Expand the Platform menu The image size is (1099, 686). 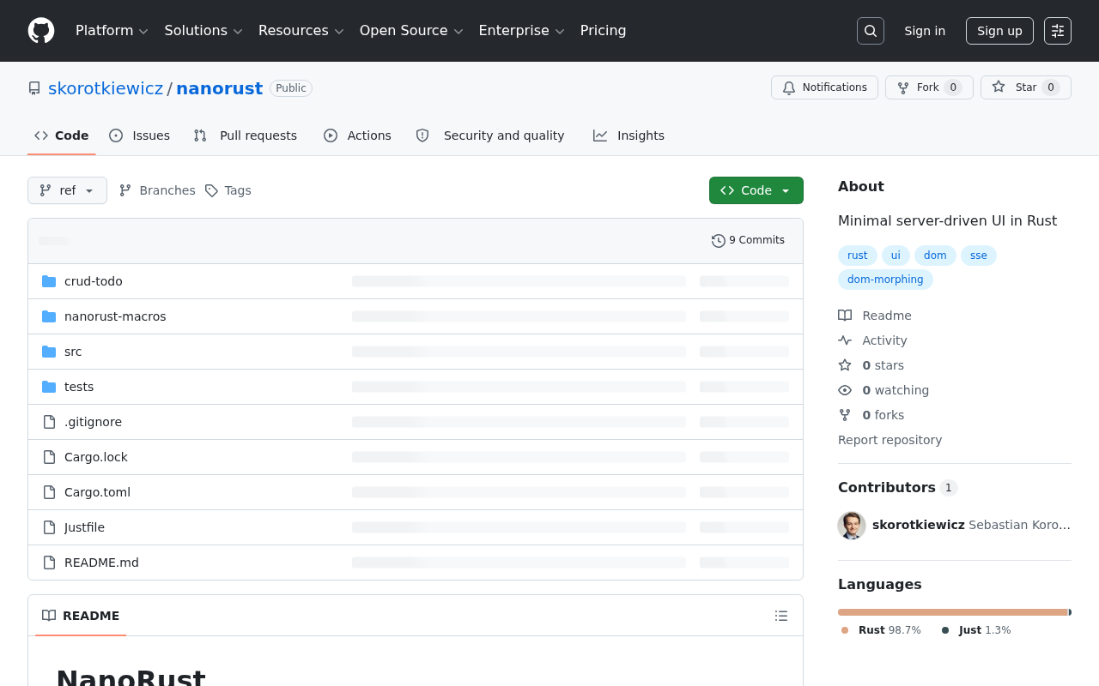(x=112, y=31)
